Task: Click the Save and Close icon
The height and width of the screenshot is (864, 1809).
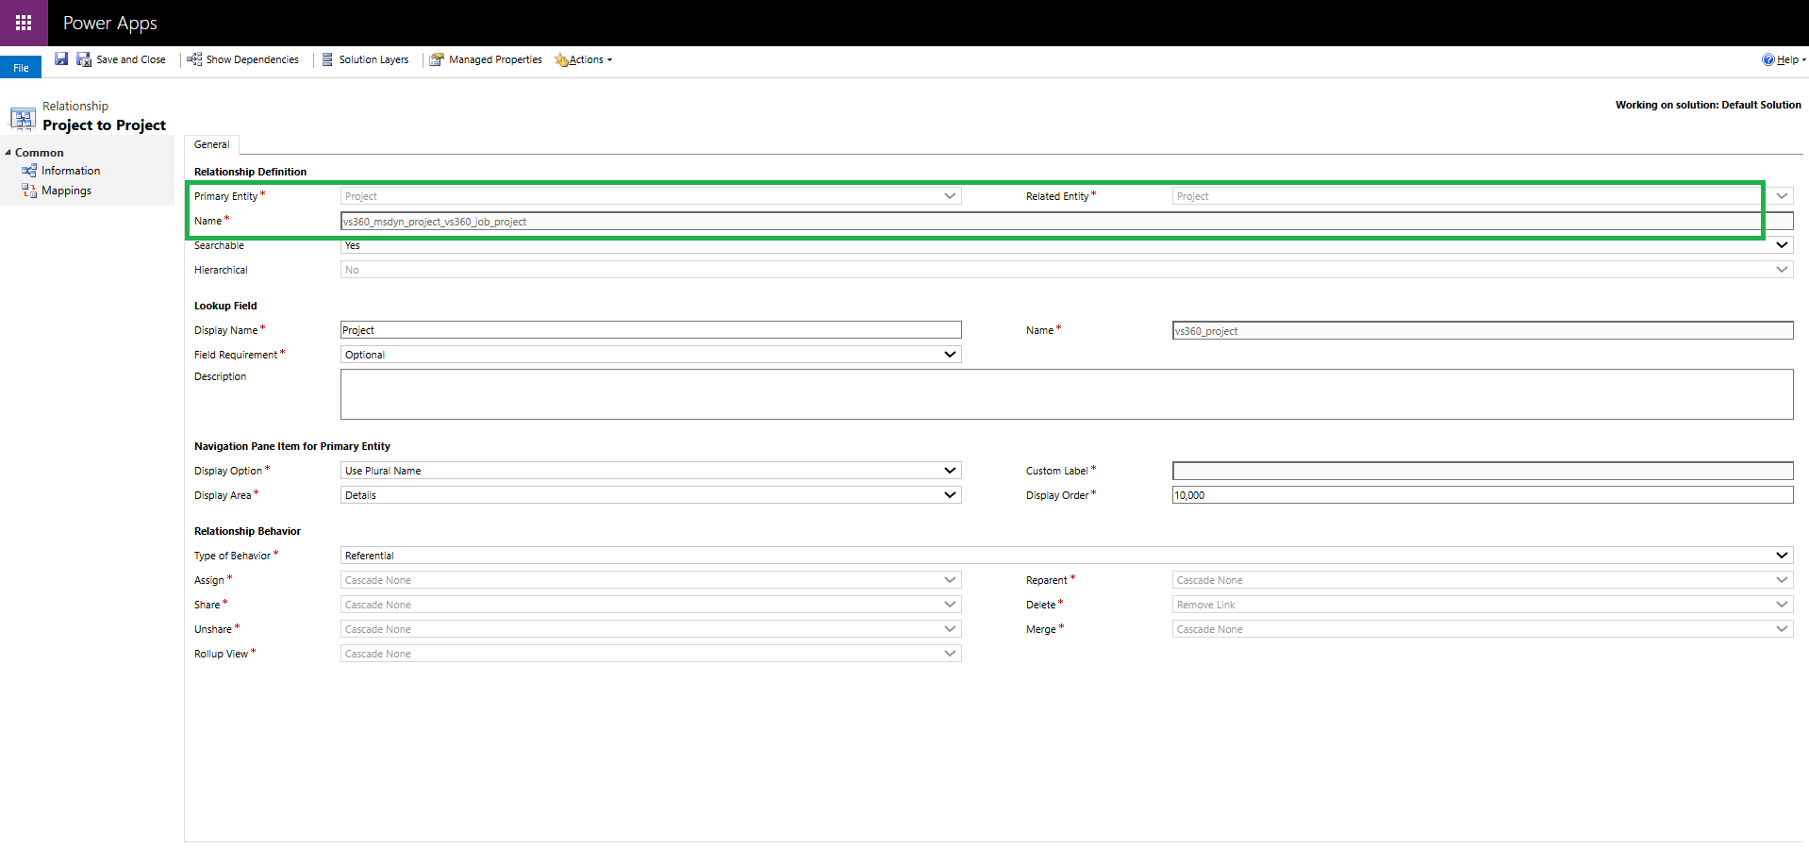Action: pyautogui.click(x=84, y=59)
